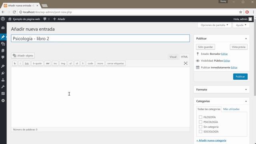Image resolution: width=256 pixels, height=144 pixels.
Task: Open the Opera extension icon
Action: tap(247, 12)
